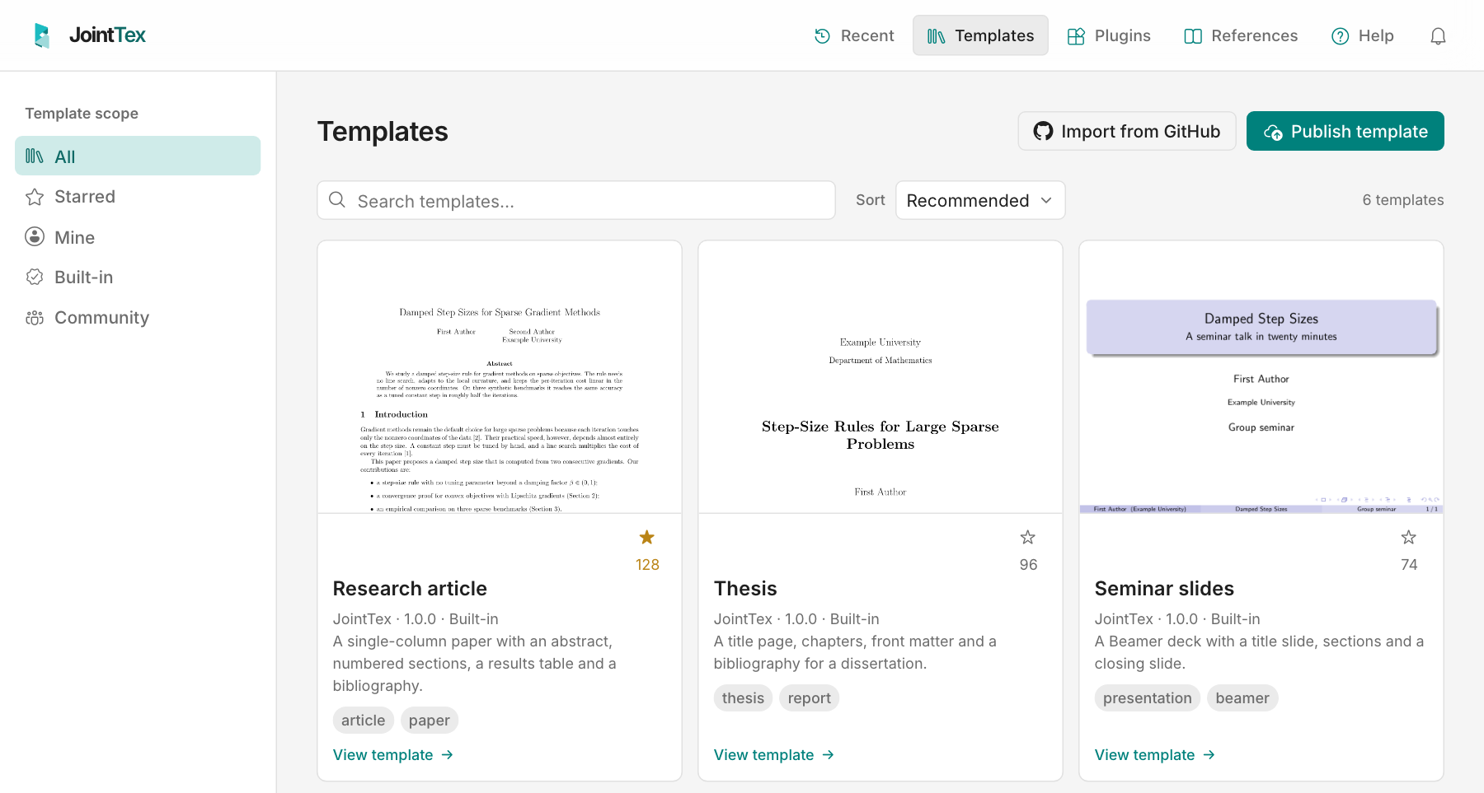Viewport: 1484px width, 793px height.
Task: Click the 'paper' tag
Action: tap(430, 721)
